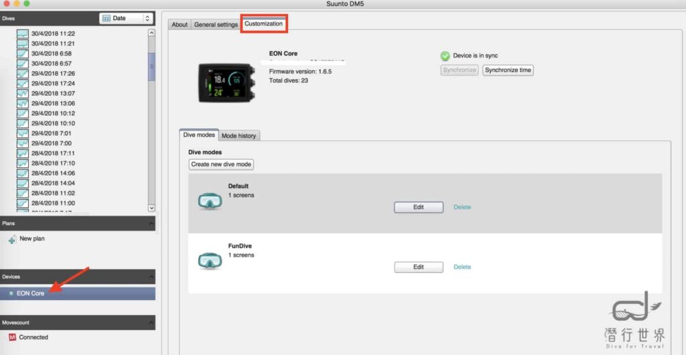Select dive 30/4/2018 11:21

coord(53,44)
